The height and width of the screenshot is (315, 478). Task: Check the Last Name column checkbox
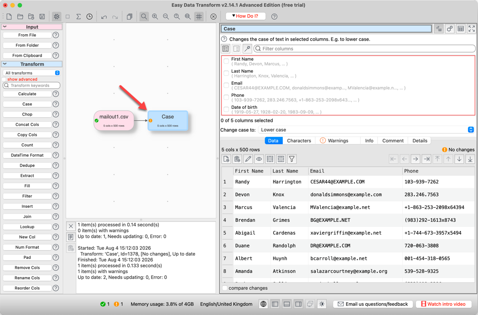click(226, 73)
